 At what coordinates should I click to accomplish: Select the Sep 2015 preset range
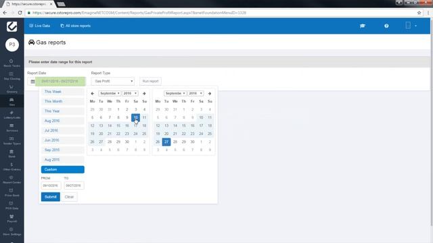point(63,150)
